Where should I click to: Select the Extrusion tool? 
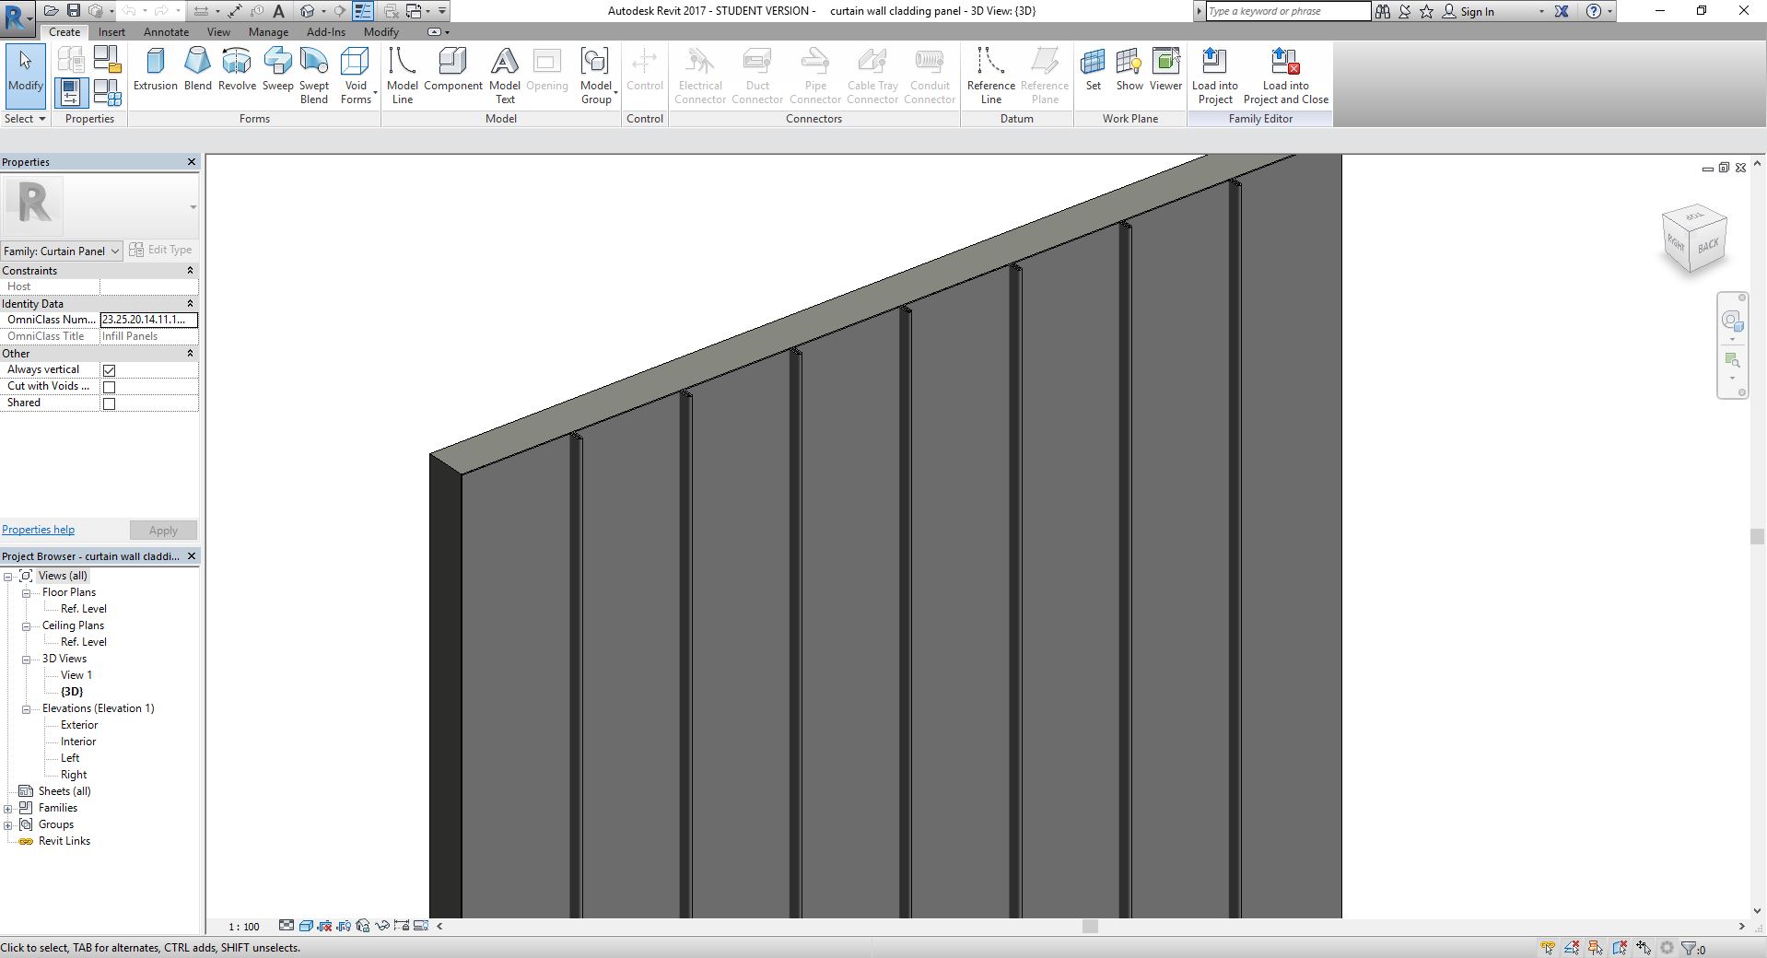(155, 70)
